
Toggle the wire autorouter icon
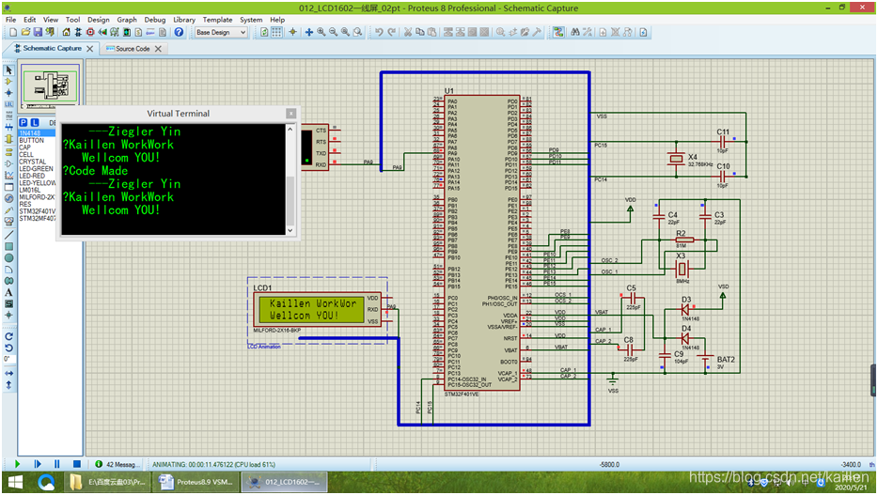[x=558, y=33]
